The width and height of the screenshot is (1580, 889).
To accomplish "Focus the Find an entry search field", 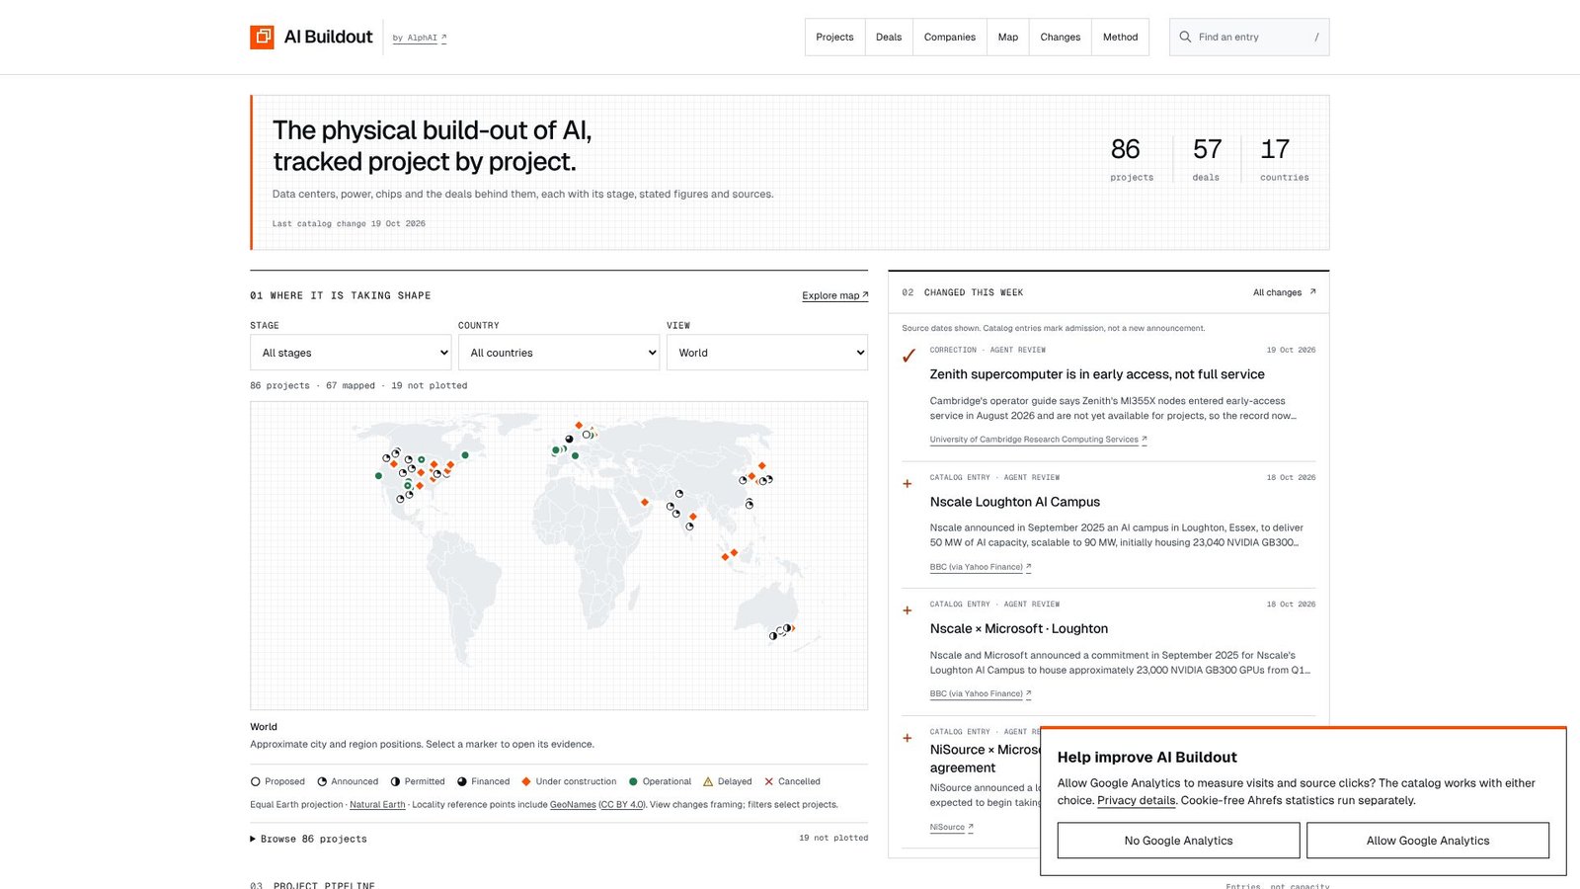I will (x=1249, y=38).
